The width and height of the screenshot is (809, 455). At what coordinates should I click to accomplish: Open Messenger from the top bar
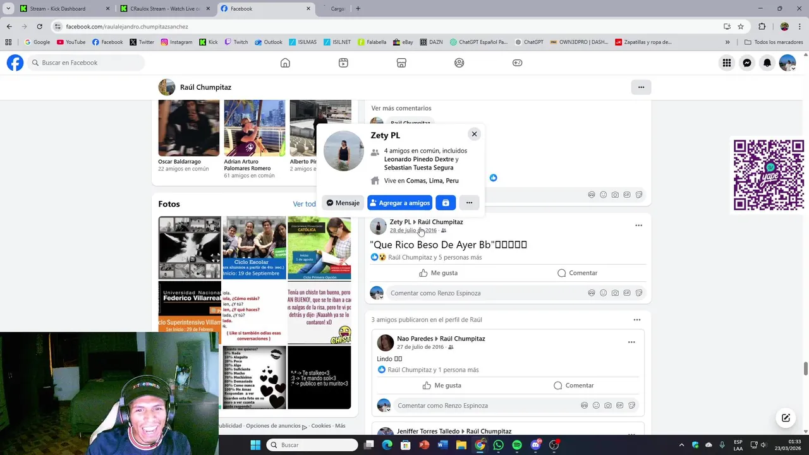pos(747,63)
